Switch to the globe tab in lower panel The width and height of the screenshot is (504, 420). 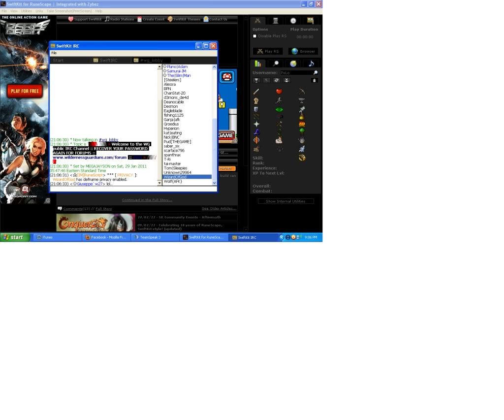pyautogui.click(x=293, y=64)
